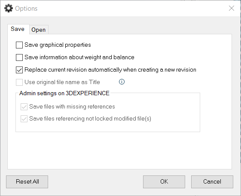Image resolution: width=241 pixels, height=196 pixels.
Task: Click the Reset All button
Action: coord(27,182)
